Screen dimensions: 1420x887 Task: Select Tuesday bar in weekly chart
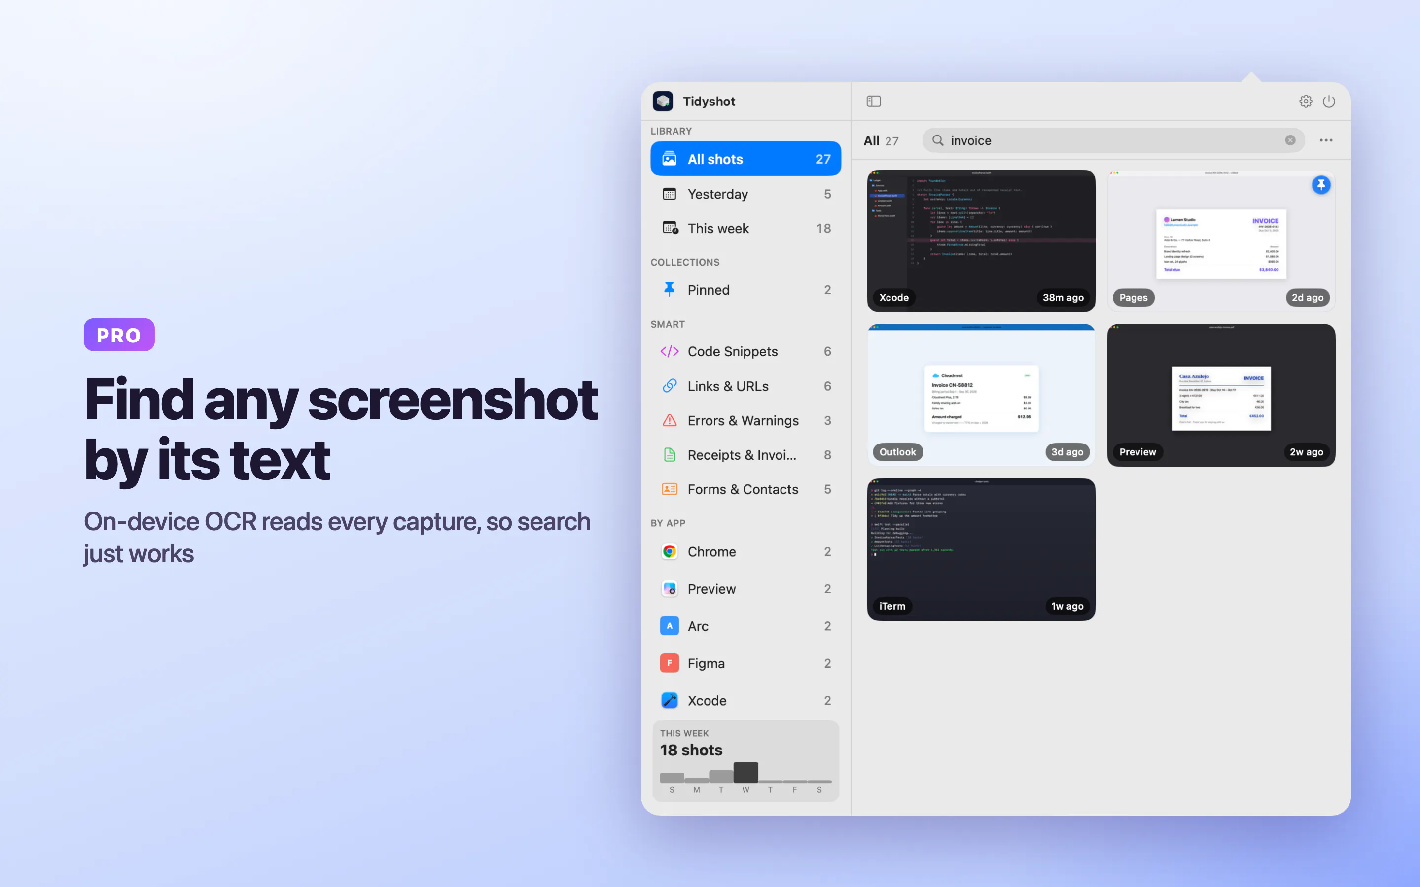click(x=721, y=777)
